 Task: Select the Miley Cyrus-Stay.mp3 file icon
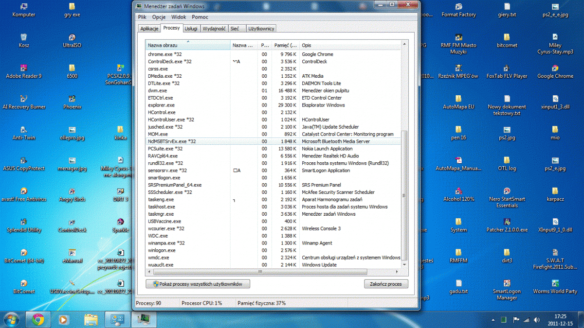point(555,43)
